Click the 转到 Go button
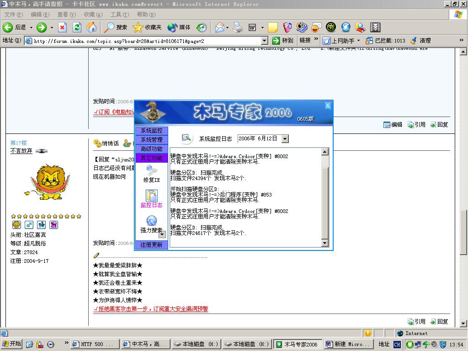The image size is (468, 351). (283, 41)
